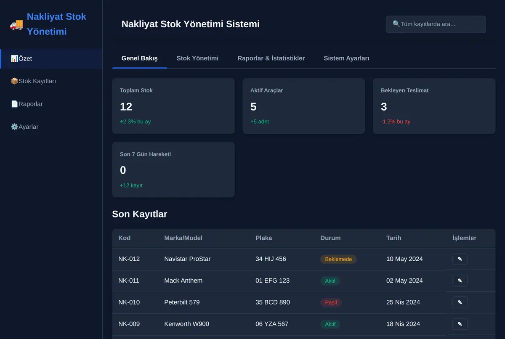505x339 pixels.
Task: Click the gear icon beside Ayarlar
Action: pos(14,127)
